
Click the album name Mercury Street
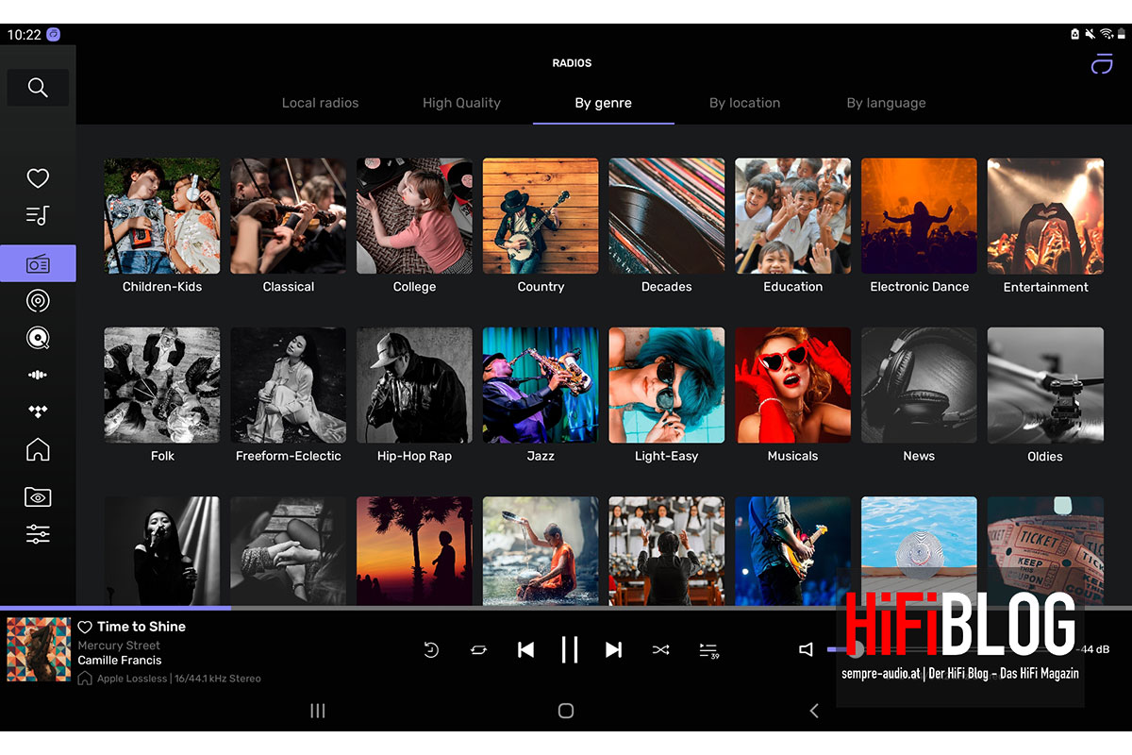[119, 646]
